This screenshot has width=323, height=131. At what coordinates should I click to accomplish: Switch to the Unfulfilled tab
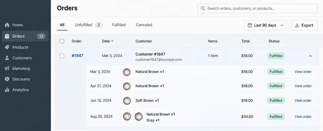click(89, 25)
